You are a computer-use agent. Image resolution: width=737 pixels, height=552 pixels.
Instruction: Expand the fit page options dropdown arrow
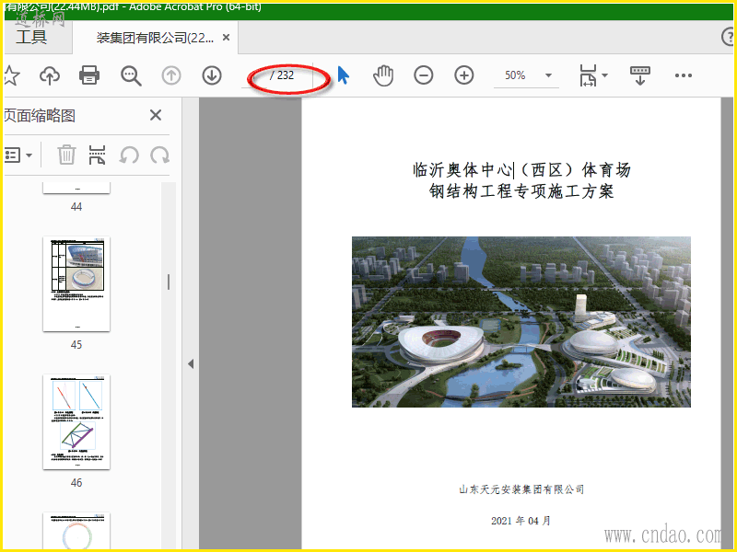(604, 75)
